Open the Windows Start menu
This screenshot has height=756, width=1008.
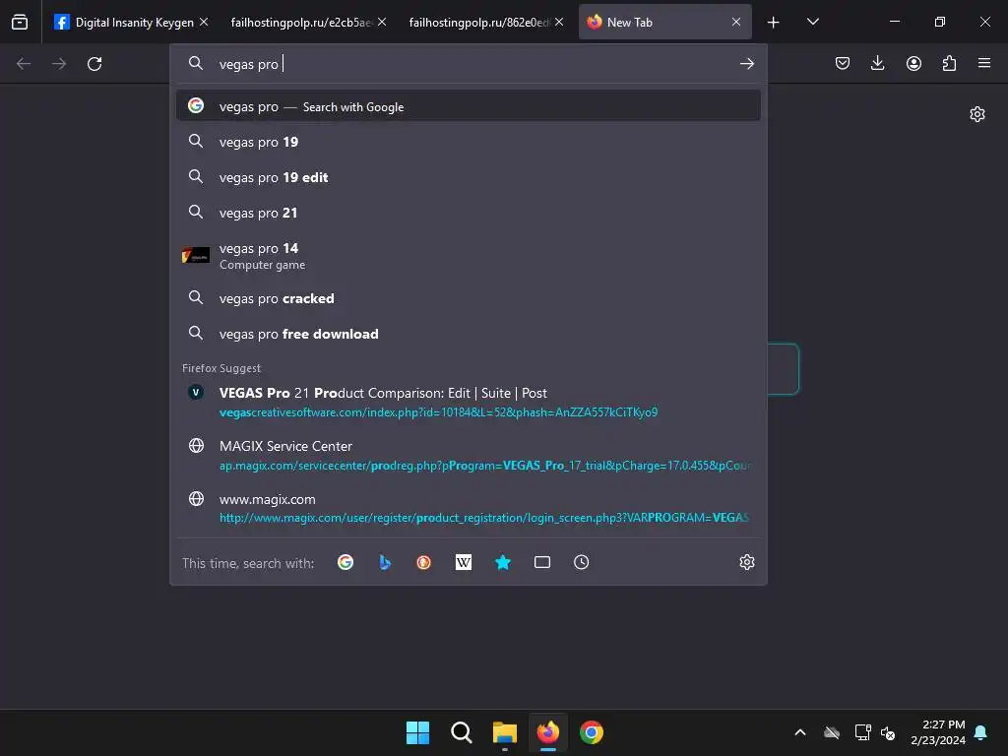[x=417, y=732]
